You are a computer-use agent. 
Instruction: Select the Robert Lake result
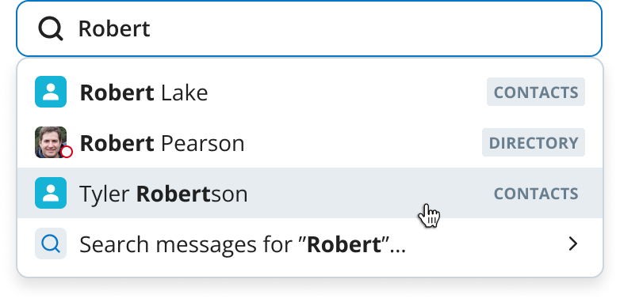pyautogui.click(x=310, y=92)
